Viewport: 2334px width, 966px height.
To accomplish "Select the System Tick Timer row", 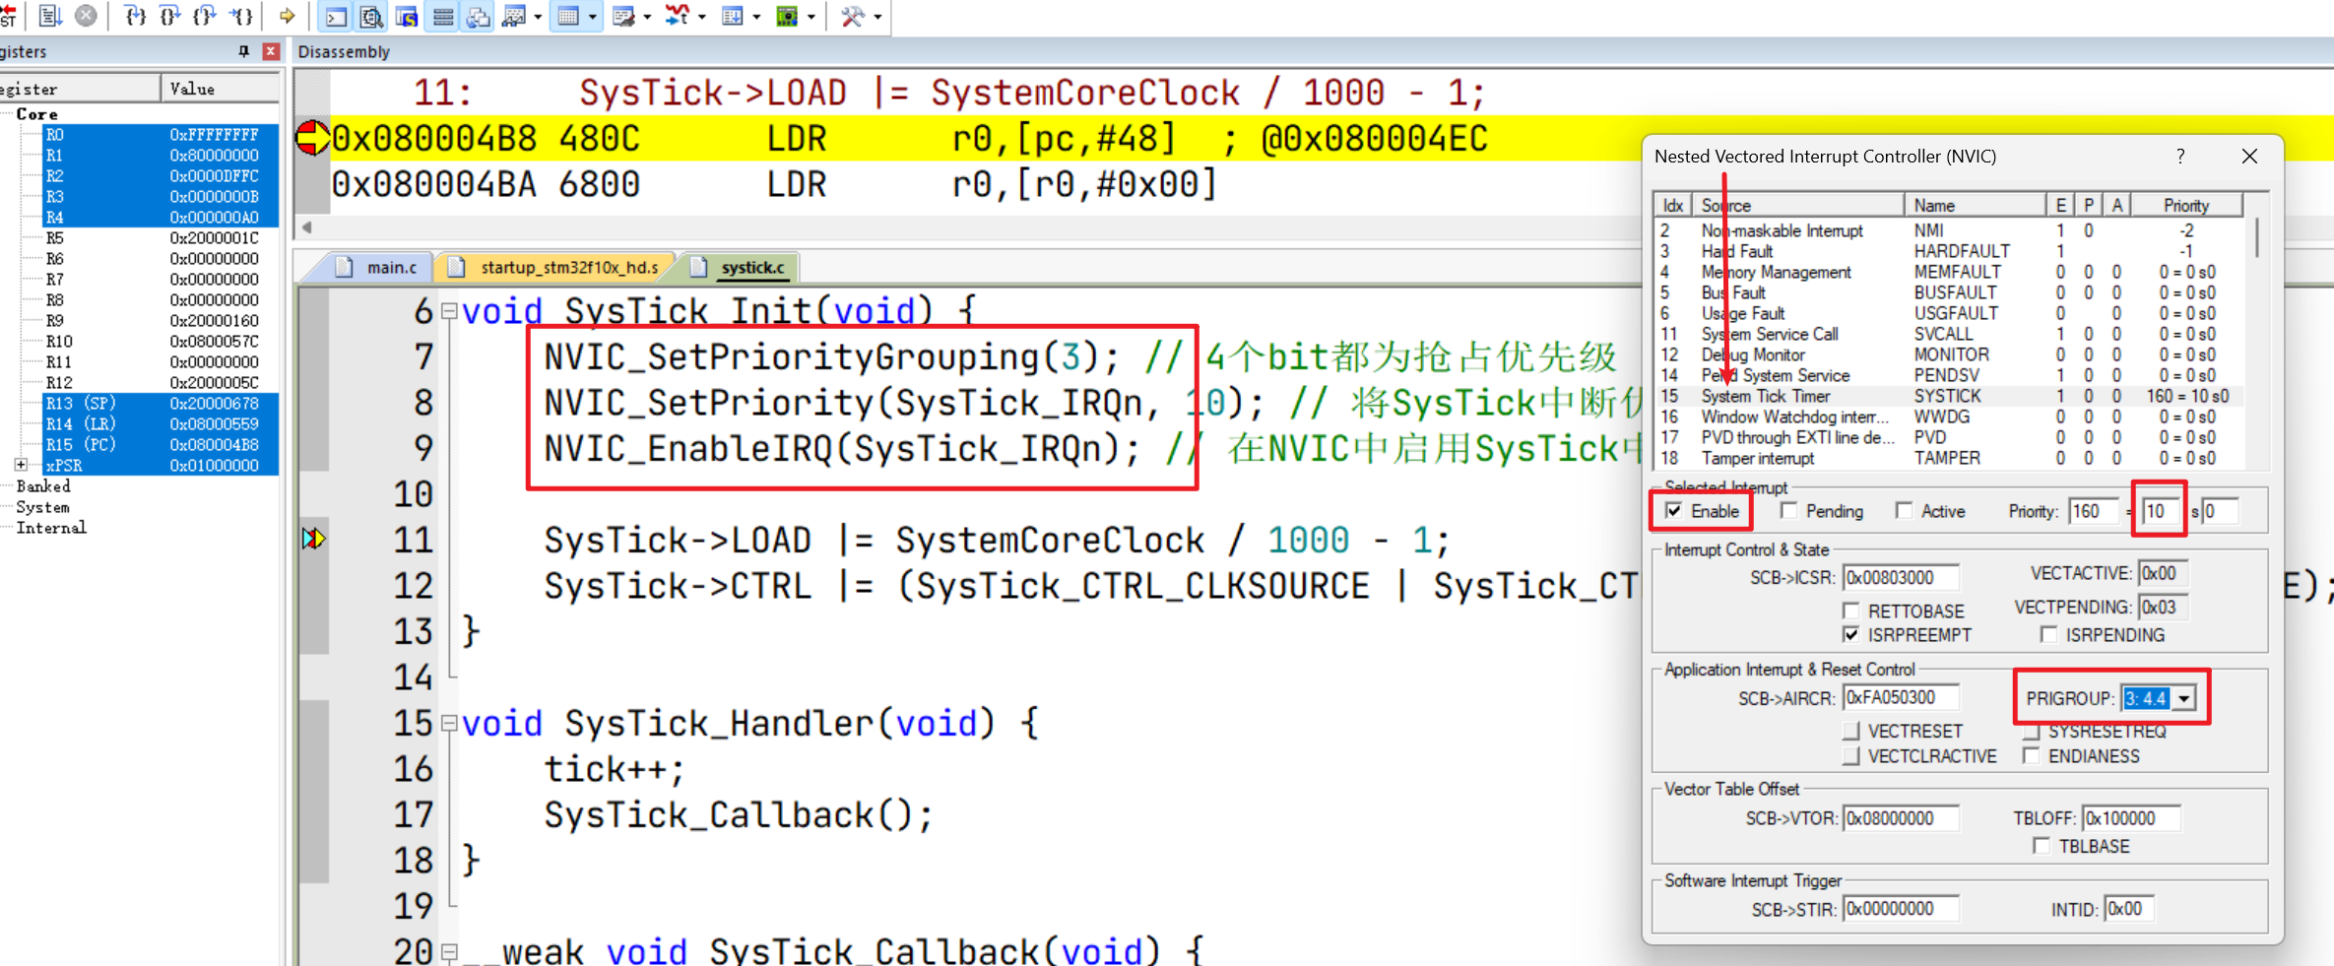I will [1950, 396].
